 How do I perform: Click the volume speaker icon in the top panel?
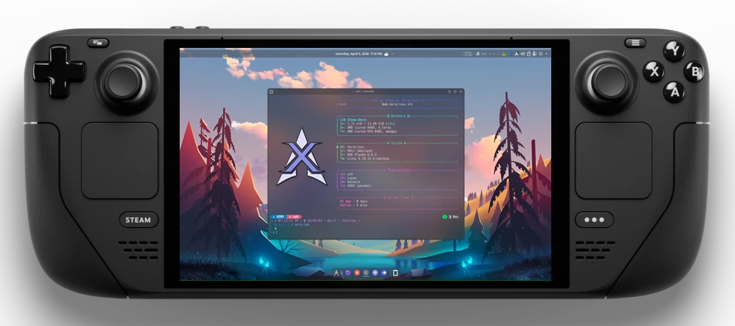click(523, 54)
